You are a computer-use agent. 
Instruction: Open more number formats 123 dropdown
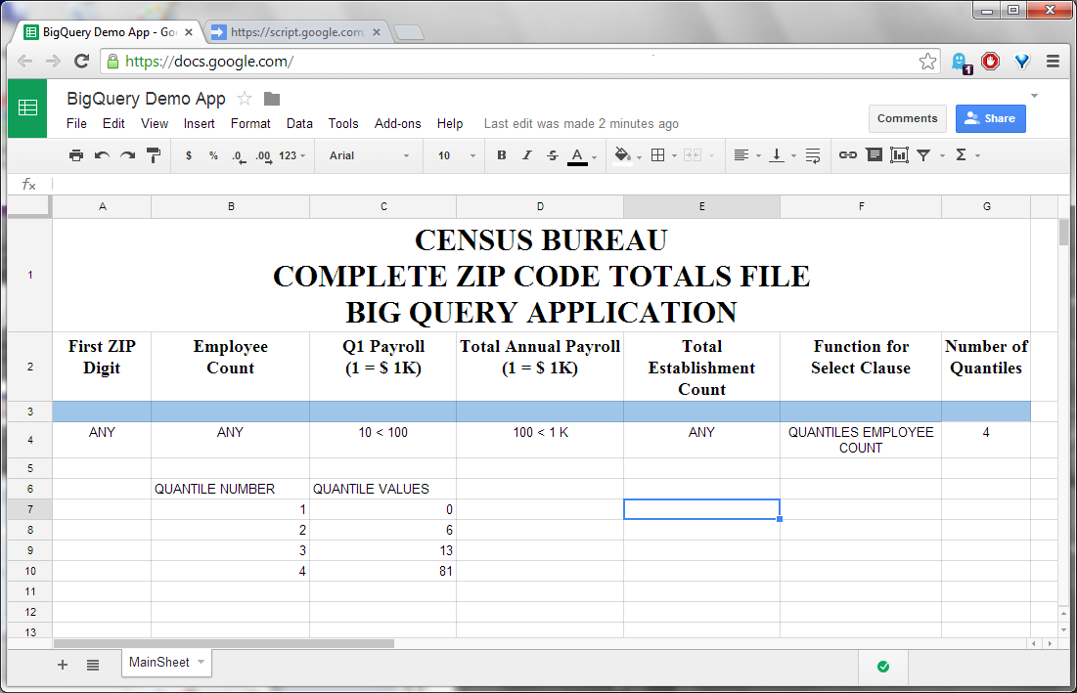coord(292,155)
